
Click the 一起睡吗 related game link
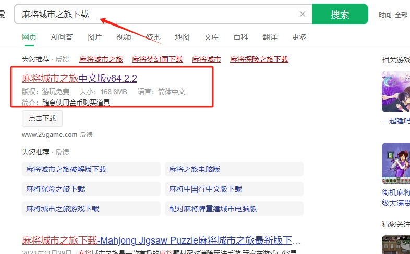[x=396, y=121]
